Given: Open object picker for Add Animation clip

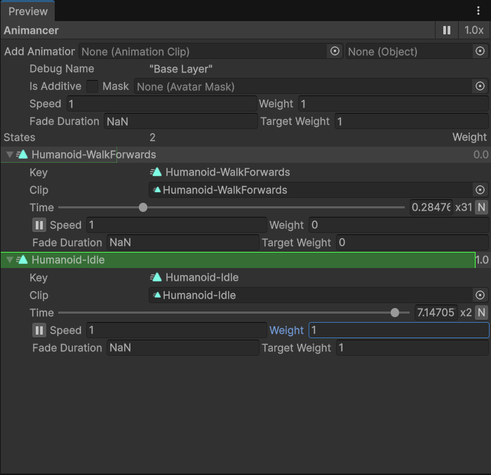Looking at the screenshot, I should click(x=335, y=51).
